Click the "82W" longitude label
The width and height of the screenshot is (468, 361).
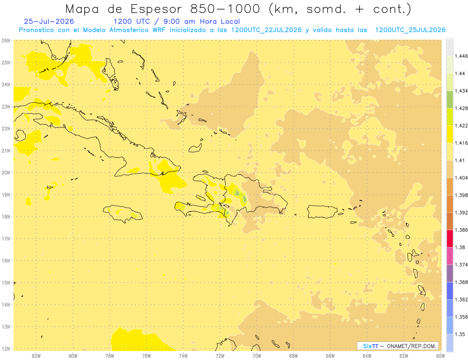[36, 356]
